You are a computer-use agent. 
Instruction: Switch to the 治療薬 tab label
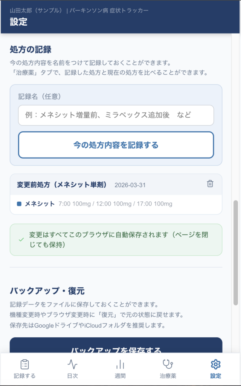[168, 376]
